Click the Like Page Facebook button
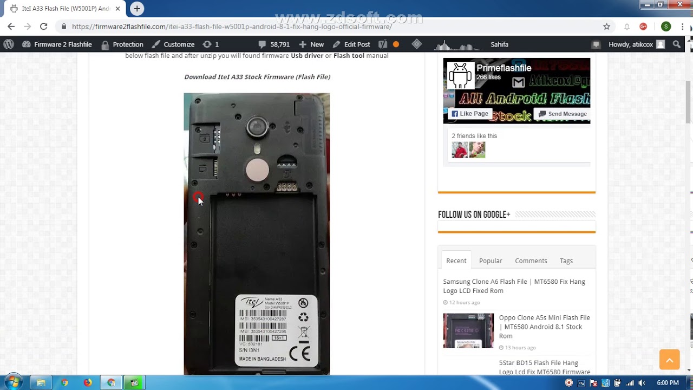693x390 pixels. [x=470, y=114]
